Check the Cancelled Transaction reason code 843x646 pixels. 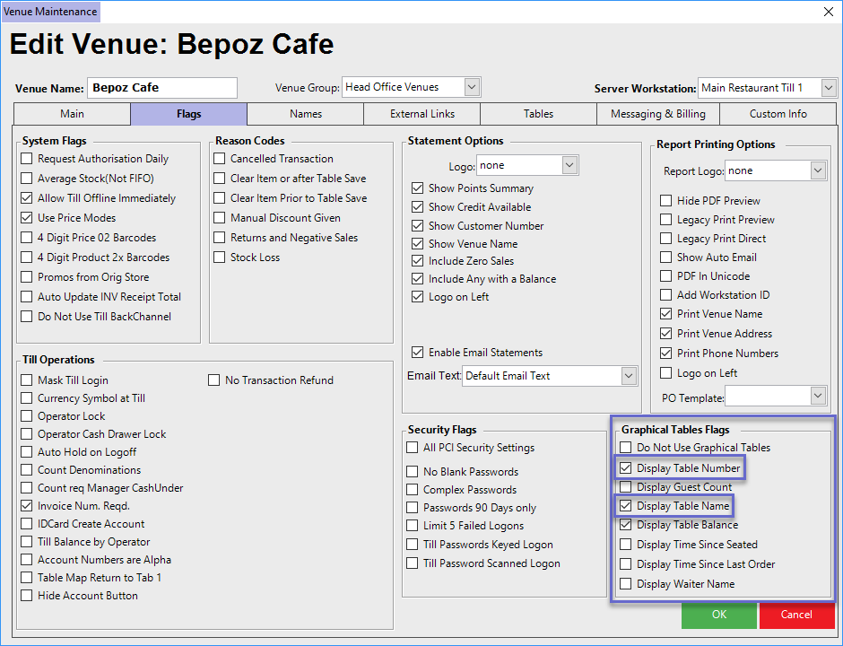point(220,159)
